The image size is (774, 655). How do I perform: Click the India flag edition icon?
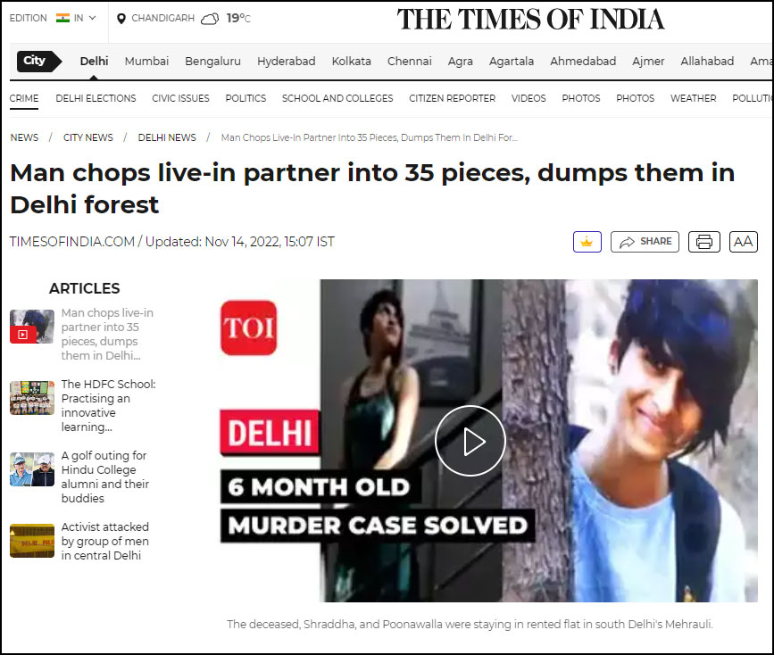click(62, 18)
